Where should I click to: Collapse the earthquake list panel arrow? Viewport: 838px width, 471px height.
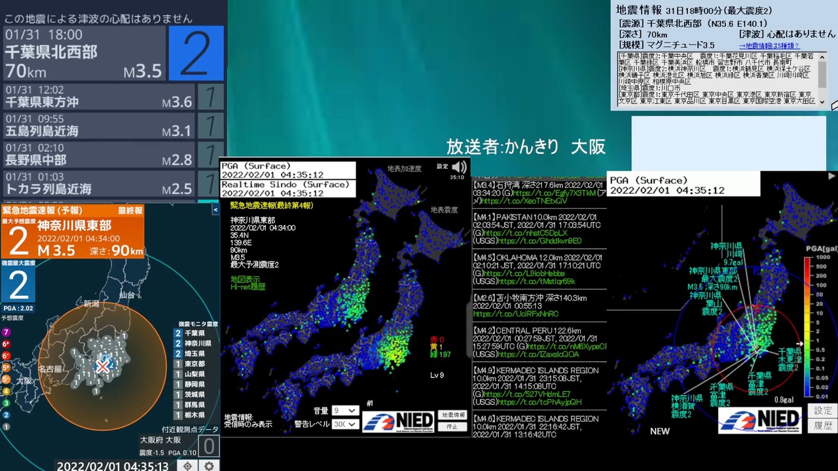click(x=215, y=210)
